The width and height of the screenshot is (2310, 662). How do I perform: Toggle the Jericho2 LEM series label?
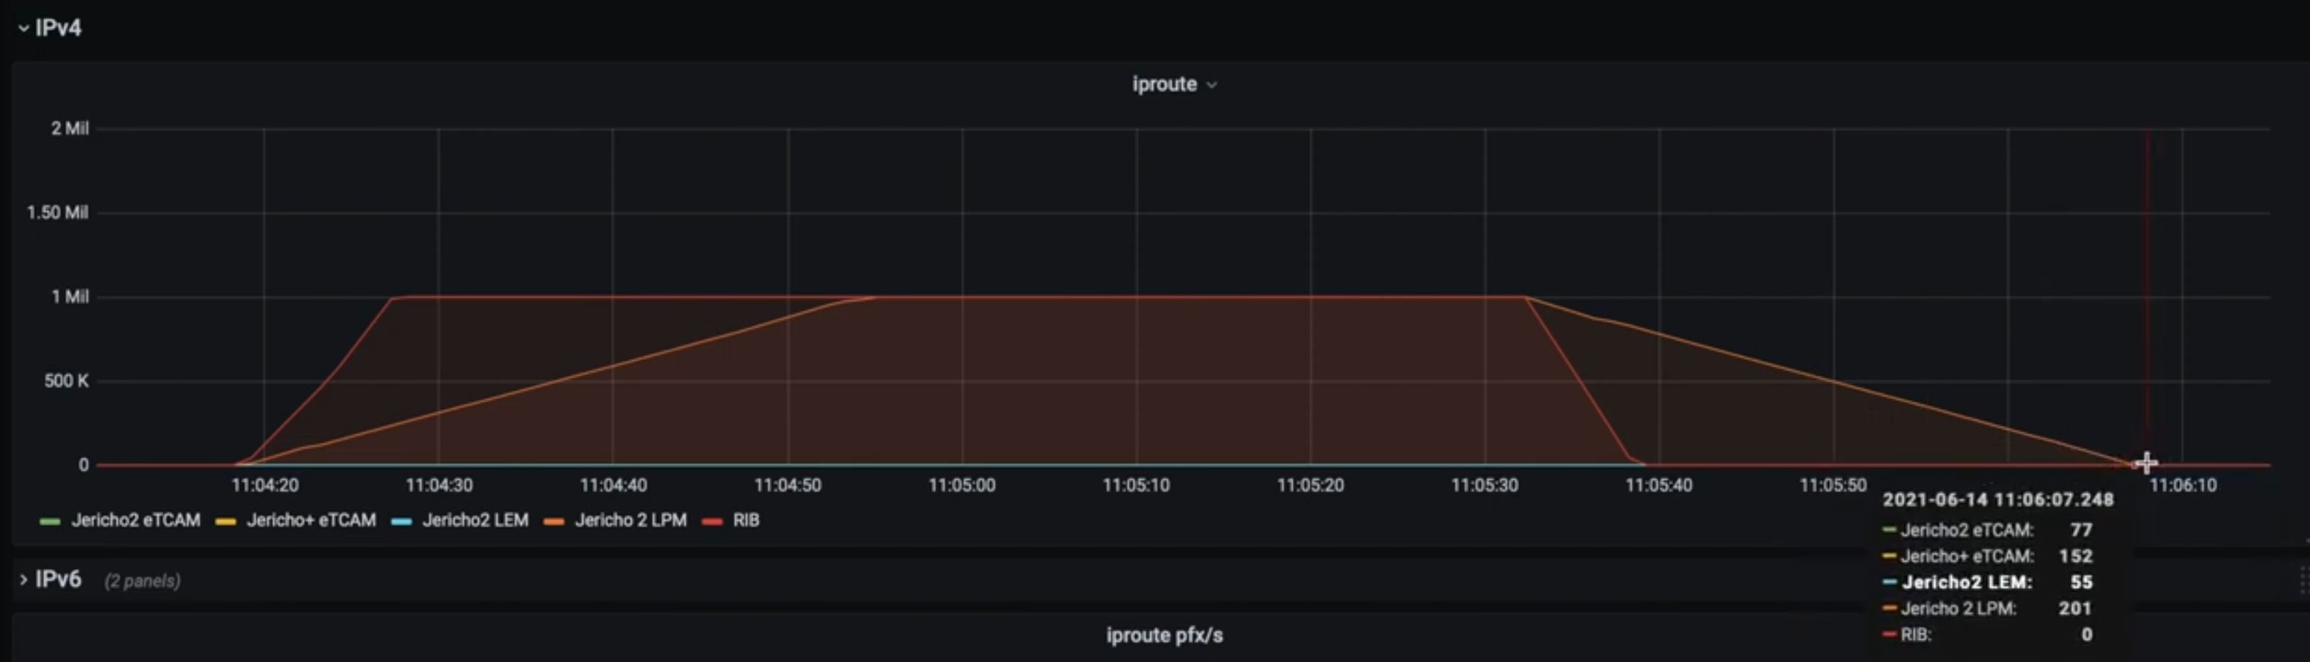click(475, 520)
